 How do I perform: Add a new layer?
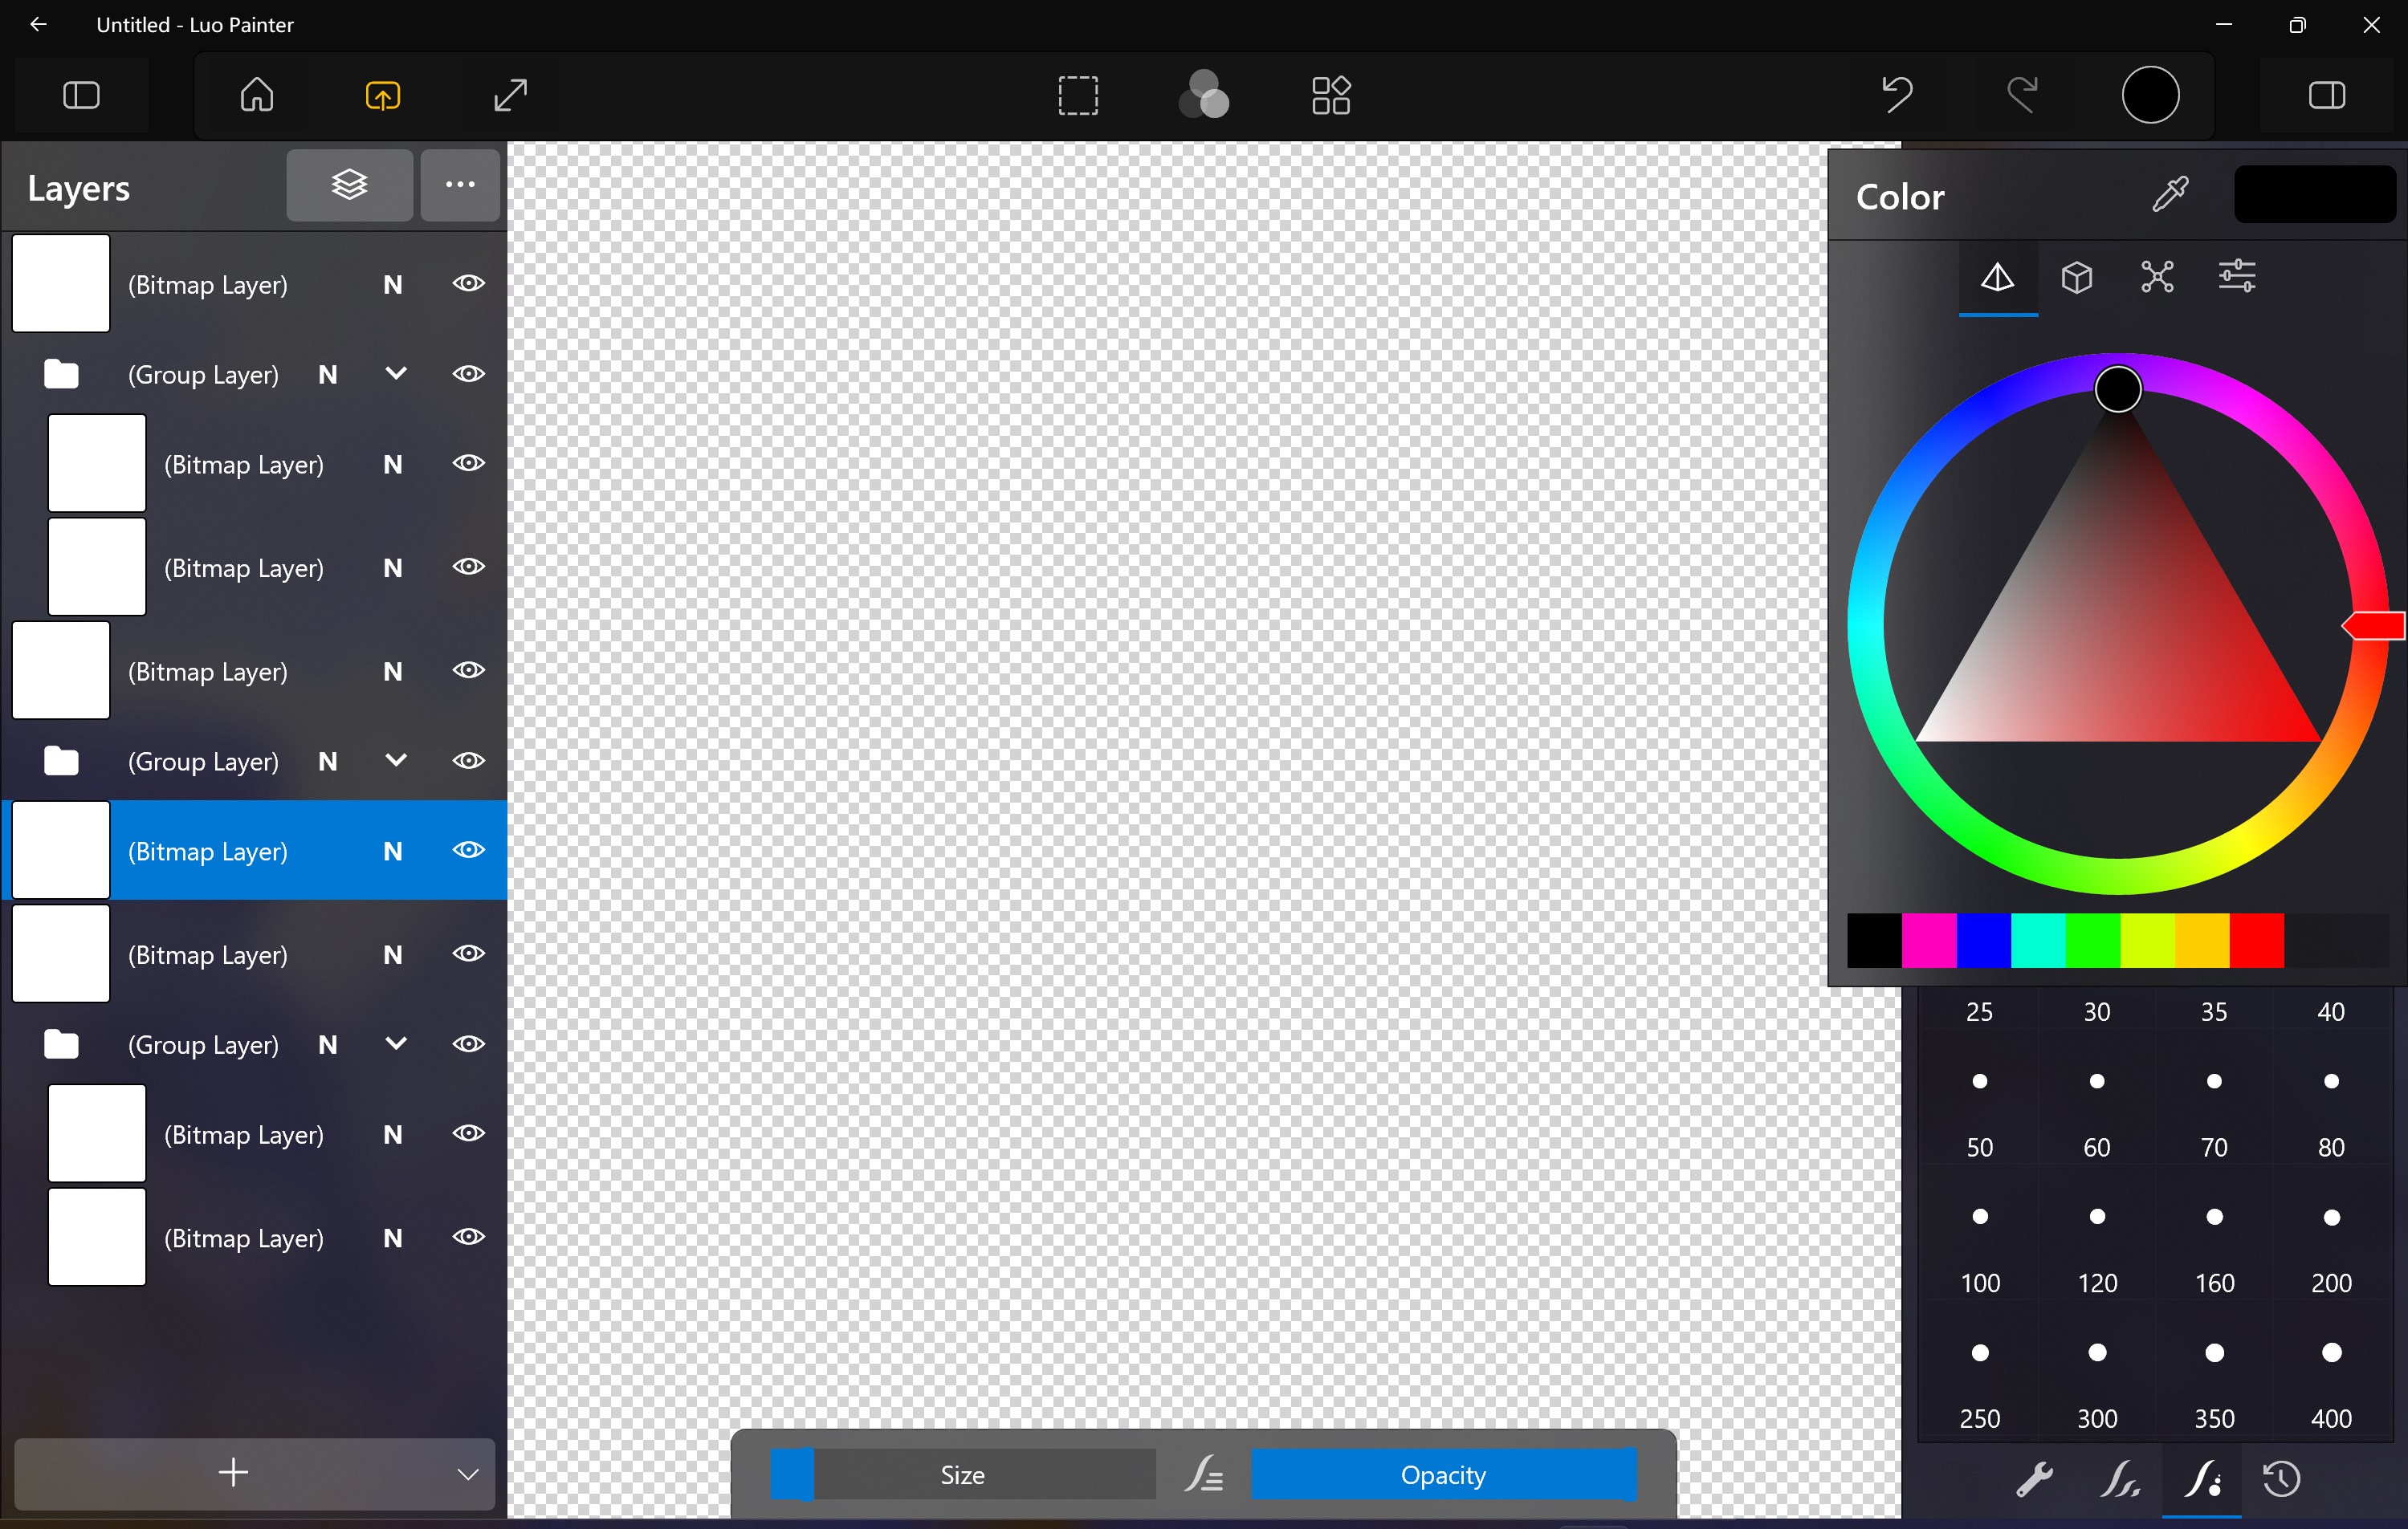[x=231, y=1472]
